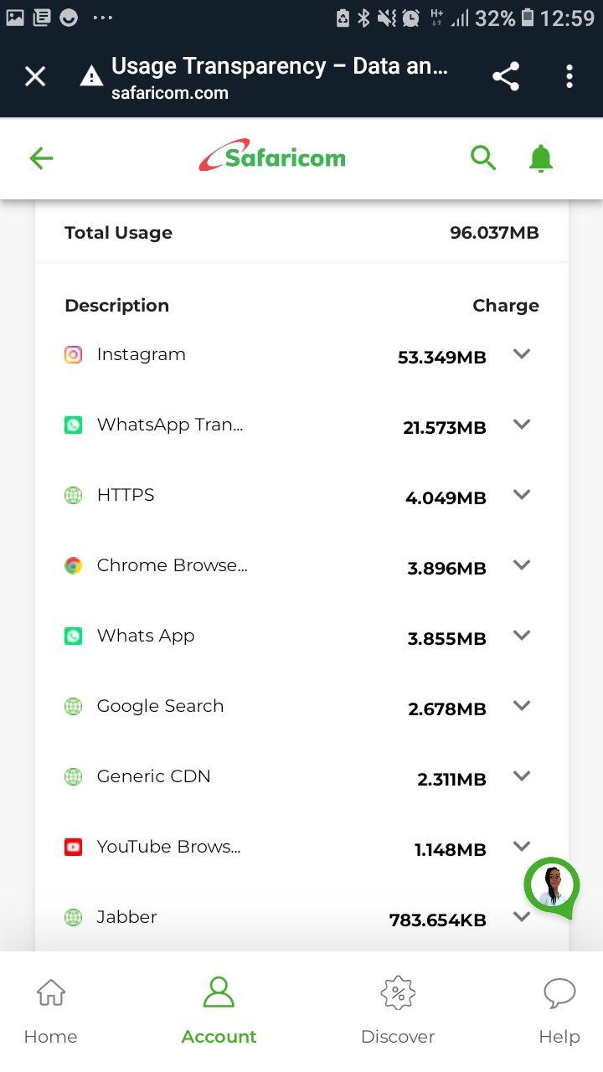Tap the site security warning triangle
The image size is (603, 1072).
click(90, 77)
